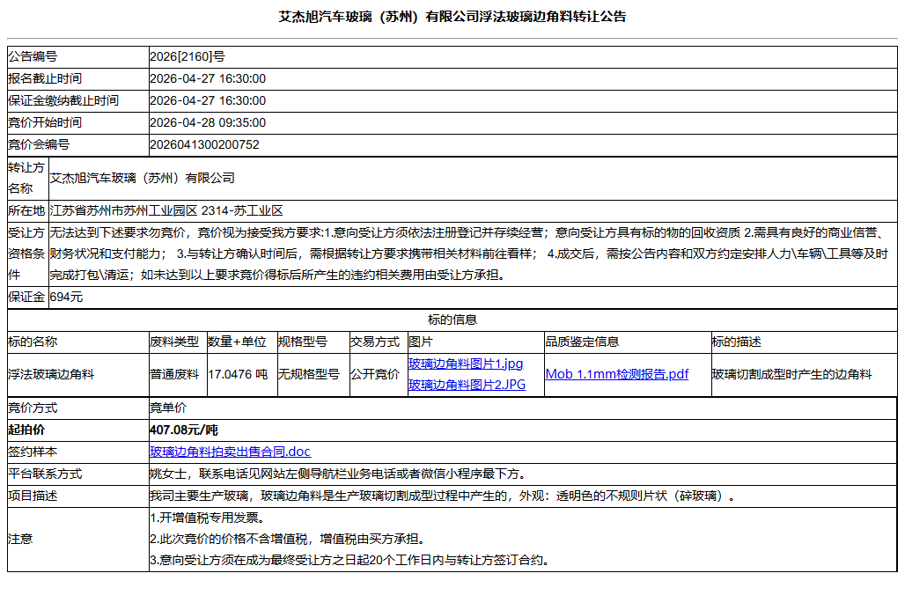The height and width of the screenshot is (610, 905).
Task: Click the 平台联系方式 label
Action: (x=45, y=474)
